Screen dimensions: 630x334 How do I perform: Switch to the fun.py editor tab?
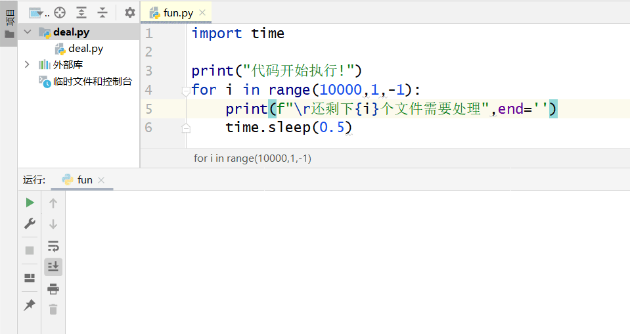click(x=173, y=12)
